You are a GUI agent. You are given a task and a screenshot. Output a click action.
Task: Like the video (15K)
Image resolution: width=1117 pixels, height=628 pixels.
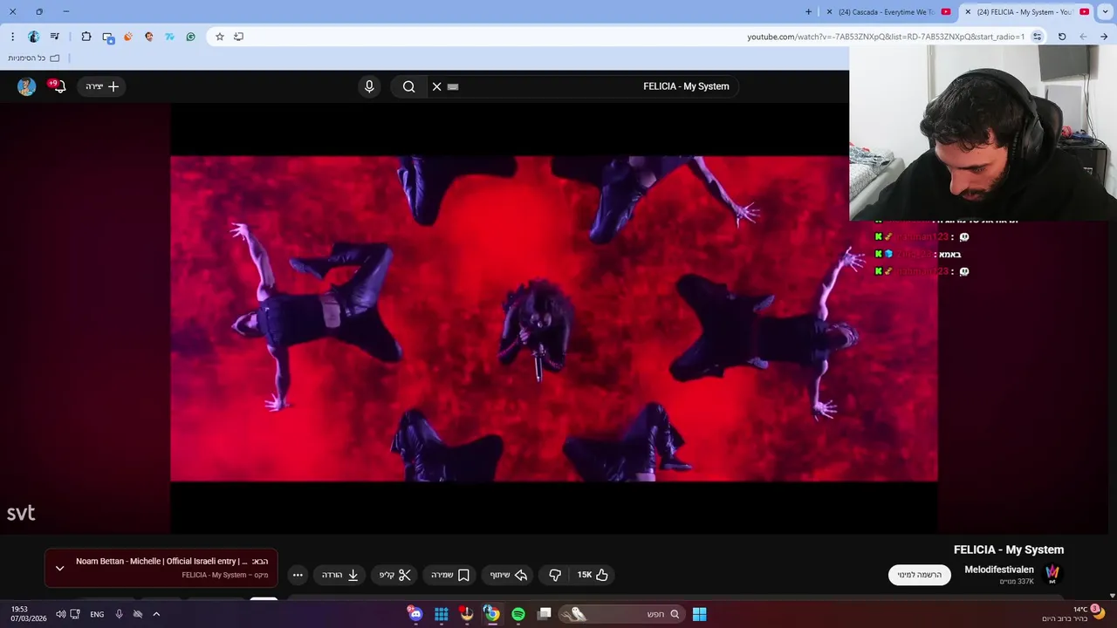pyautogui.click(x=593, y=575)
